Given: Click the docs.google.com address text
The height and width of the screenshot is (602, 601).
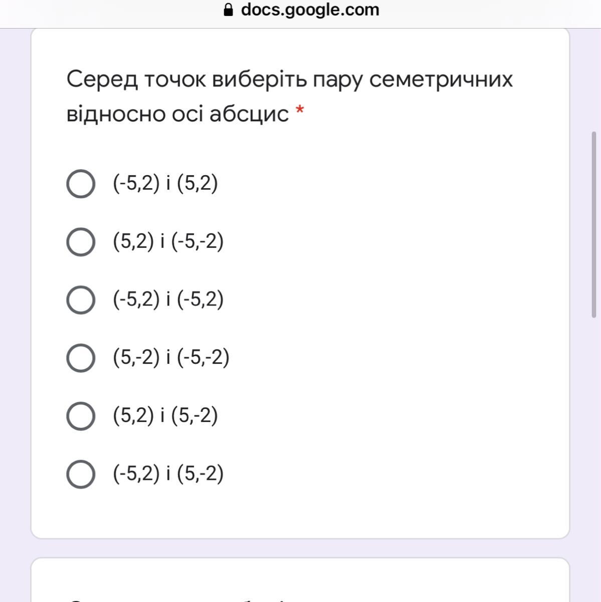Looking at the screenshot, I should click(310, 10).
